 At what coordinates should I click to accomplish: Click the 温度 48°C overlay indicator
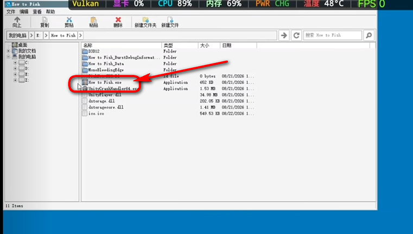(x=323, y=4)
